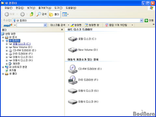Open the Desktop Search dropdown arrow
Image resolution: width=156 pixels, height=117 pixels.
click(69, 25)
